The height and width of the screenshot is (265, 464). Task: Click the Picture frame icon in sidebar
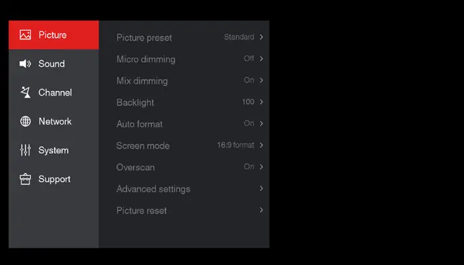[25, 35]
